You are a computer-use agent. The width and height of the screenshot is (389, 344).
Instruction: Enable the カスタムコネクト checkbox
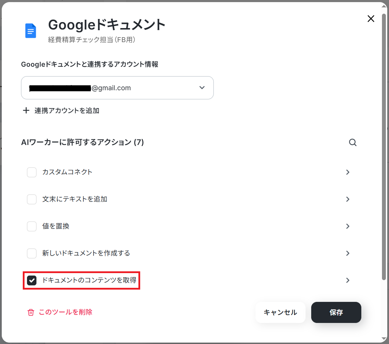pos(32,172)
